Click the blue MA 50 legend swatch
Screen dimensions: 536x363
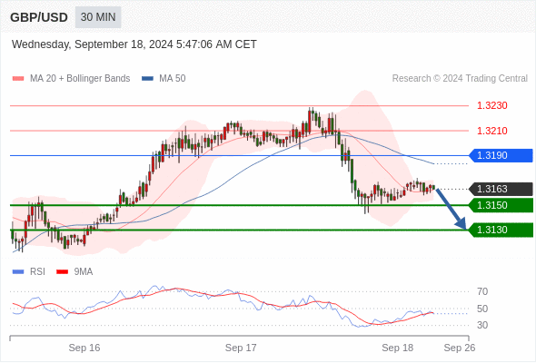[x=147, y=79]
